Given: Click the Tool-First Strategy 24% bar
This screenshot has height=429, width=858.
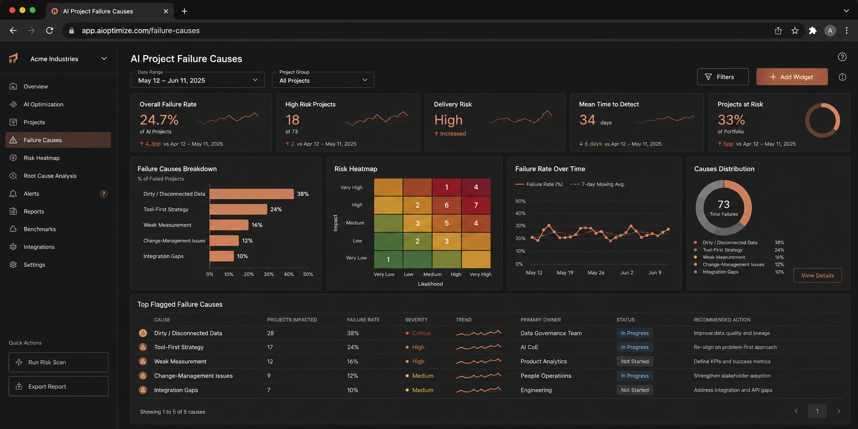Looking at the screenshot, I should pyautogui.click(x=238, y=209).
